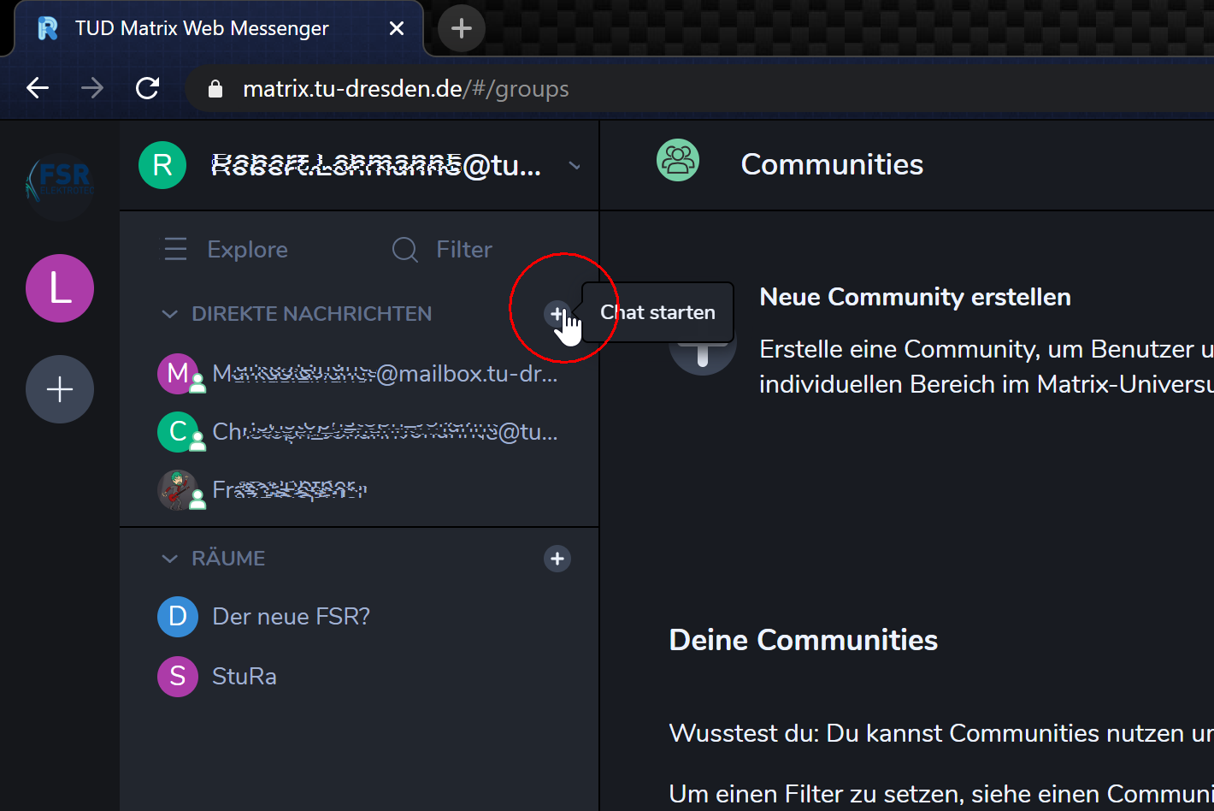Screen dimensions: 1214x811
Task: Open a new browser tab
Action: 461,28
